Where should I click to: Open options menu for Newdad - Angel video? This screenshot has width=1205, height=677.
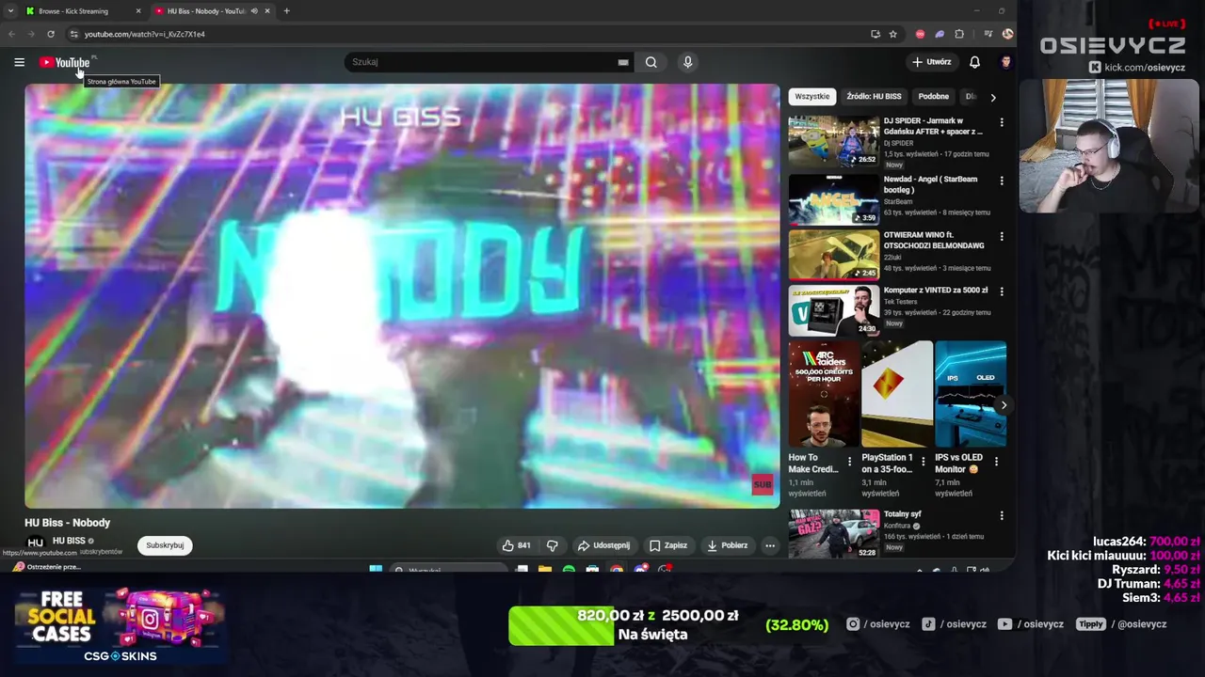[x=1002, y=180]
